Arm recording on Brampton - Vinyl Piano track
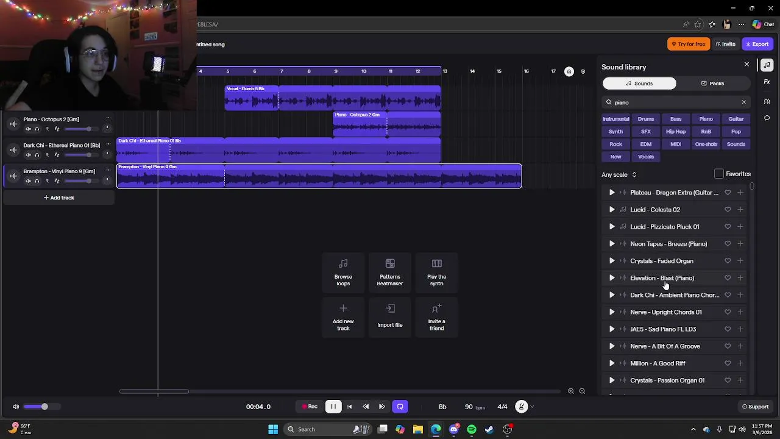The image size is (780, 439). coord(47,180)
